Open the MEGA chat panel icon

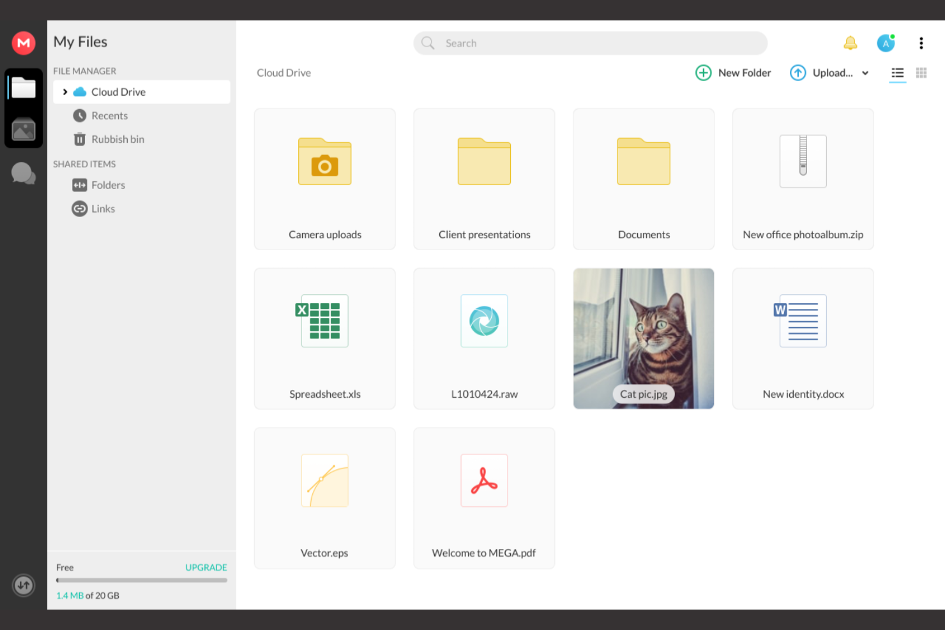pos(24,173)
